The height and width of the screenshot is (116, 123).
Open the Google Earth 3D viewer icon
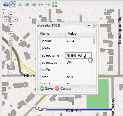point(6,5)
